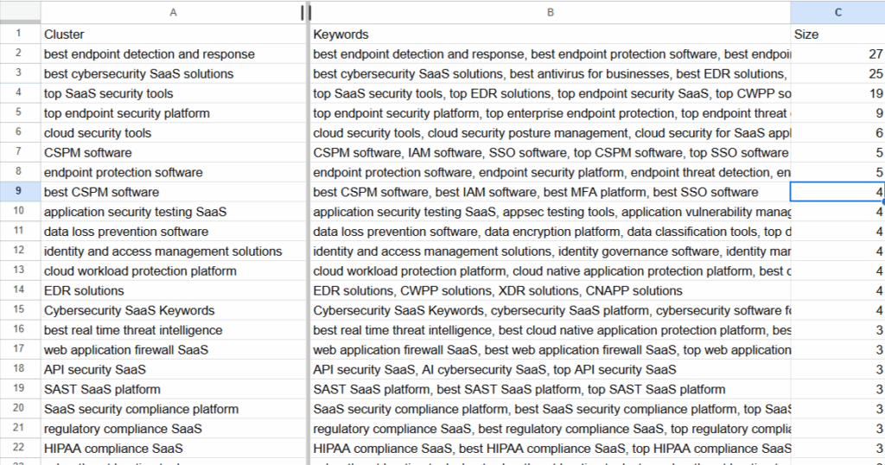
Task: Click the fill handle on selected cell
Action: tap(882, 201)
